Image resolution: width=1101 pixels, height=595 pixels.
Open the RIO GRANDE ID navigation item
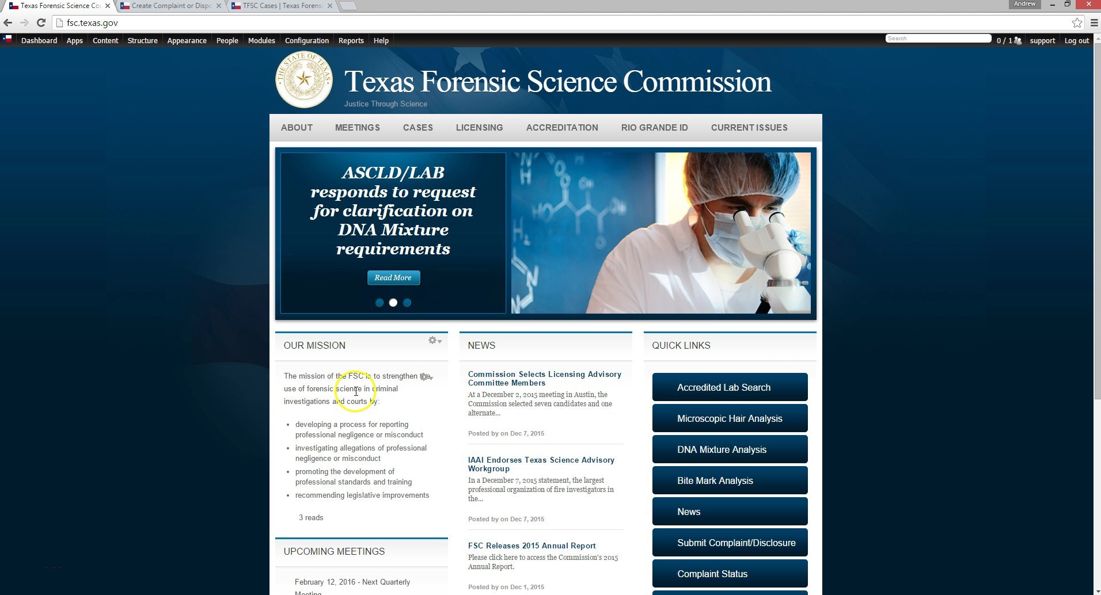[x=655, y=128]
